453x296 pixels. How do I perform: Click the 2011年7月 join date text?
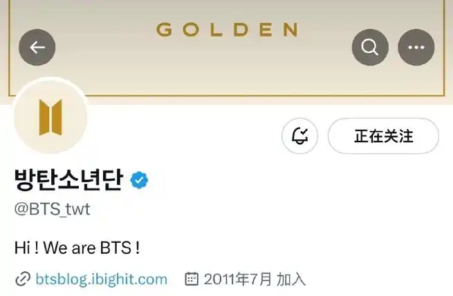tap(238, 279)
